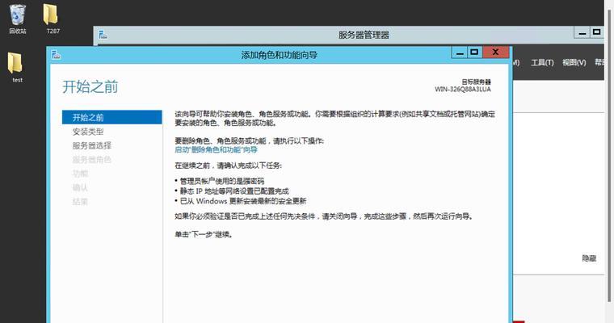This screenshot has height=323, width=614.
Task: Click the 单击"下一步"继续 text
Action: (x=204, y=235)
